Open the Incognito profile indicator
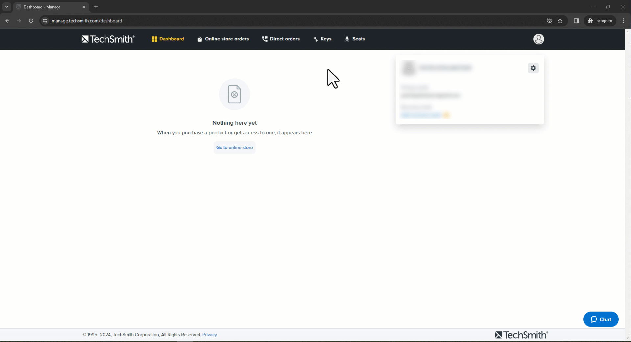 (x=600, y=21)
